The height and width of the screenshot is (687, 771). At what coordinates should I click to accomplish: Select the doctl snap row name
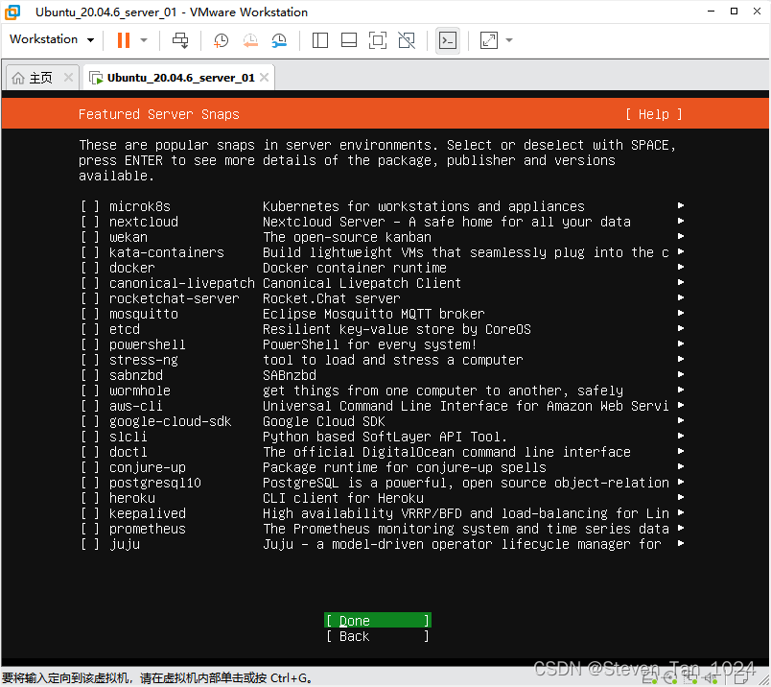pos(128,452)
